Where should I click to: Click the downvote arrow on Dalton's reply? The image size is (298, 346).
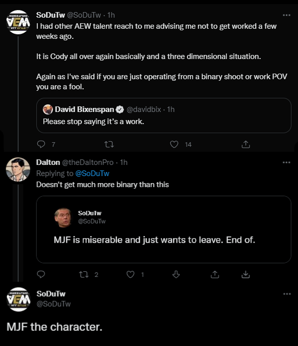(176, 274)
